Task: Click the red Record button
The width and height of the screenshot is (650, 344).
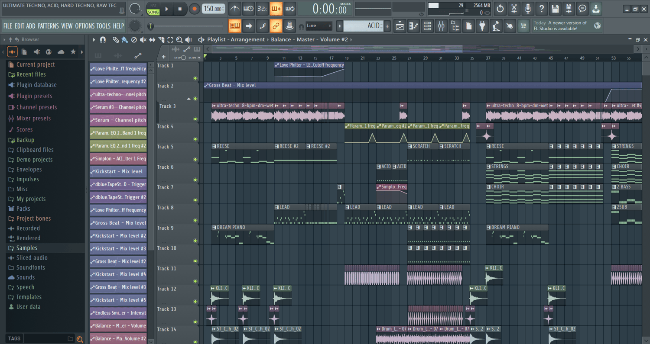Action: point(195,9)
